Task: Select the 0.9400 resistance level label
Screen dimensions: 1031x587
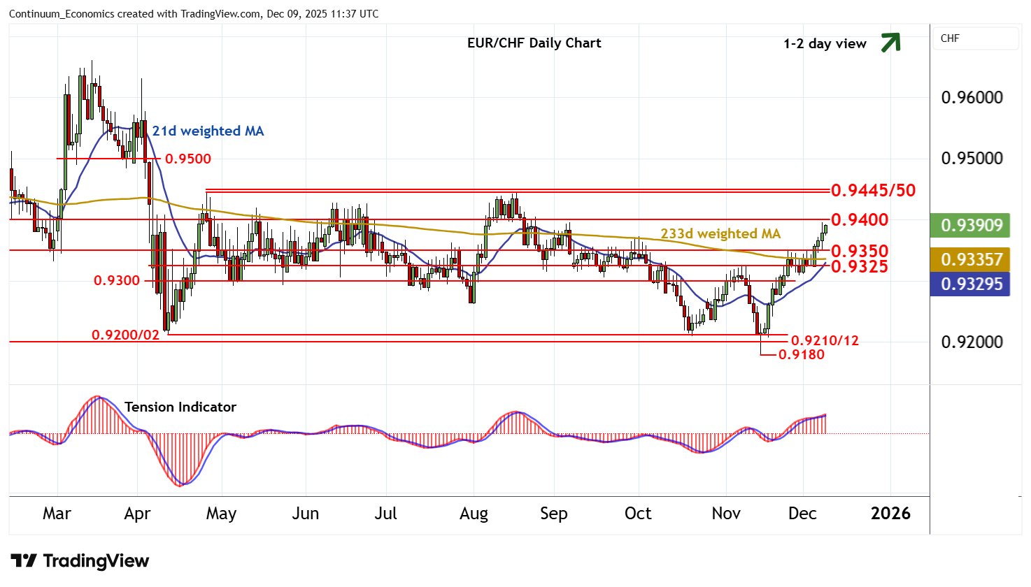Action: [860, 219]
